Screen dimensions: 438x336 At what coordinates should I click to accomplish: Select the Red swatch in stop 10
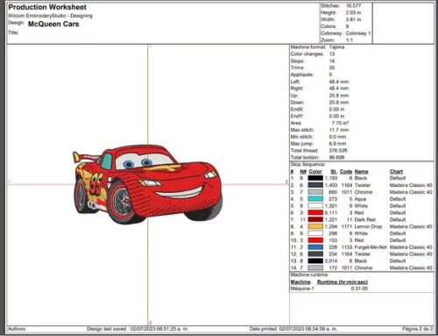[x=315, y=240]
